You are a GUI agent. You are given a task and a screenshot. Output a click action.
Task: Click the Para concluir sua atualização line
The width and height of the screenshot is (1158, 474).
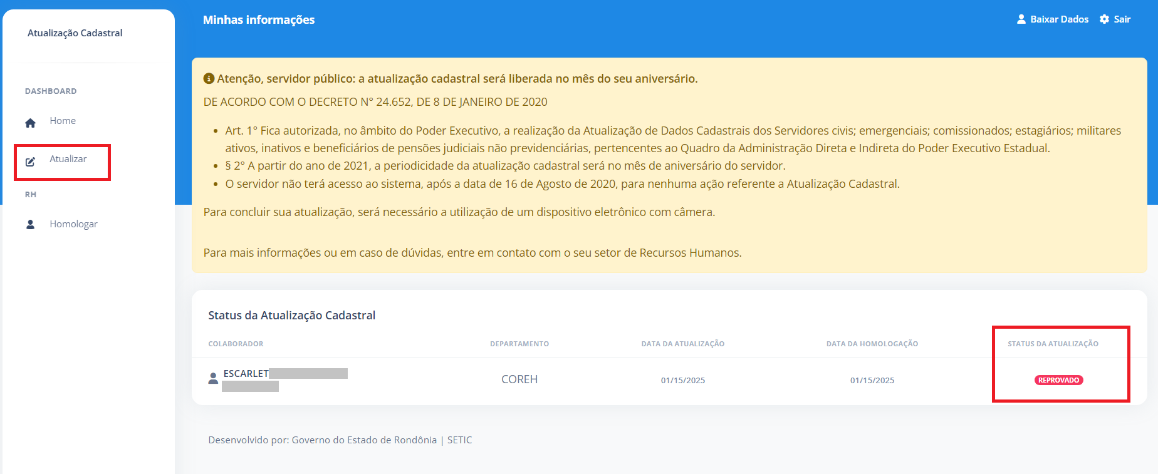pos(459,212)
